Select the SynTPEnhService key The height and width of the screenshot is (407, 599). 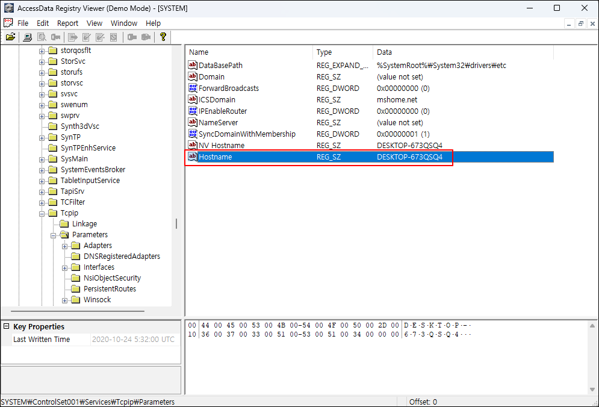coord(88,148)
